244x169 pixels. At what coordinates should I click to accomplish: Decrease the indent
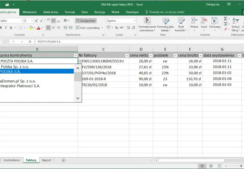coord(65,28)
